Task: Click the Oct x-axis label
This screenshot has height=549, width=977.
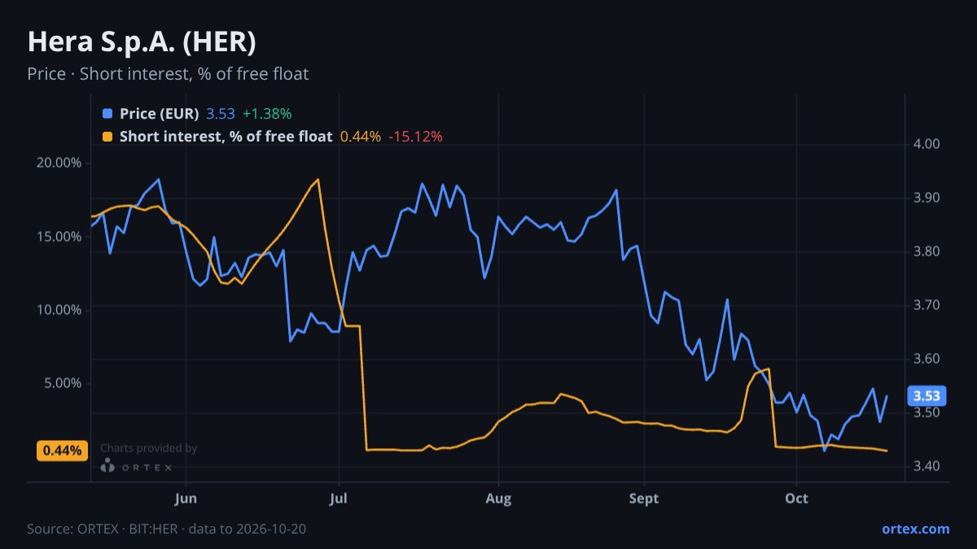Action: (x=796, y=499)
